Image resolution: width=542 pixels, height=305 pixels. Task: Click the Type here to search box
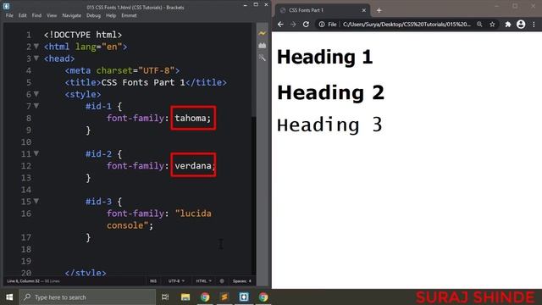(x=87, y=297)
